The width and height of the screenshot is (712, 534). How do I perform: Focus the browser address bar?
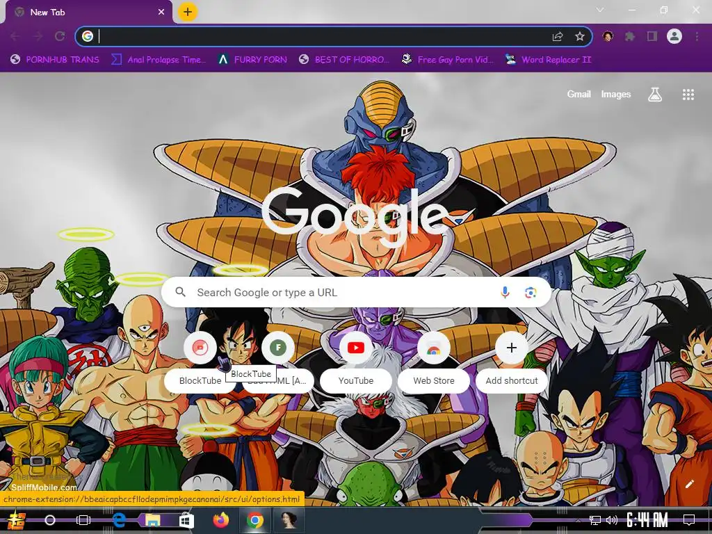click(x=318, y=36)
